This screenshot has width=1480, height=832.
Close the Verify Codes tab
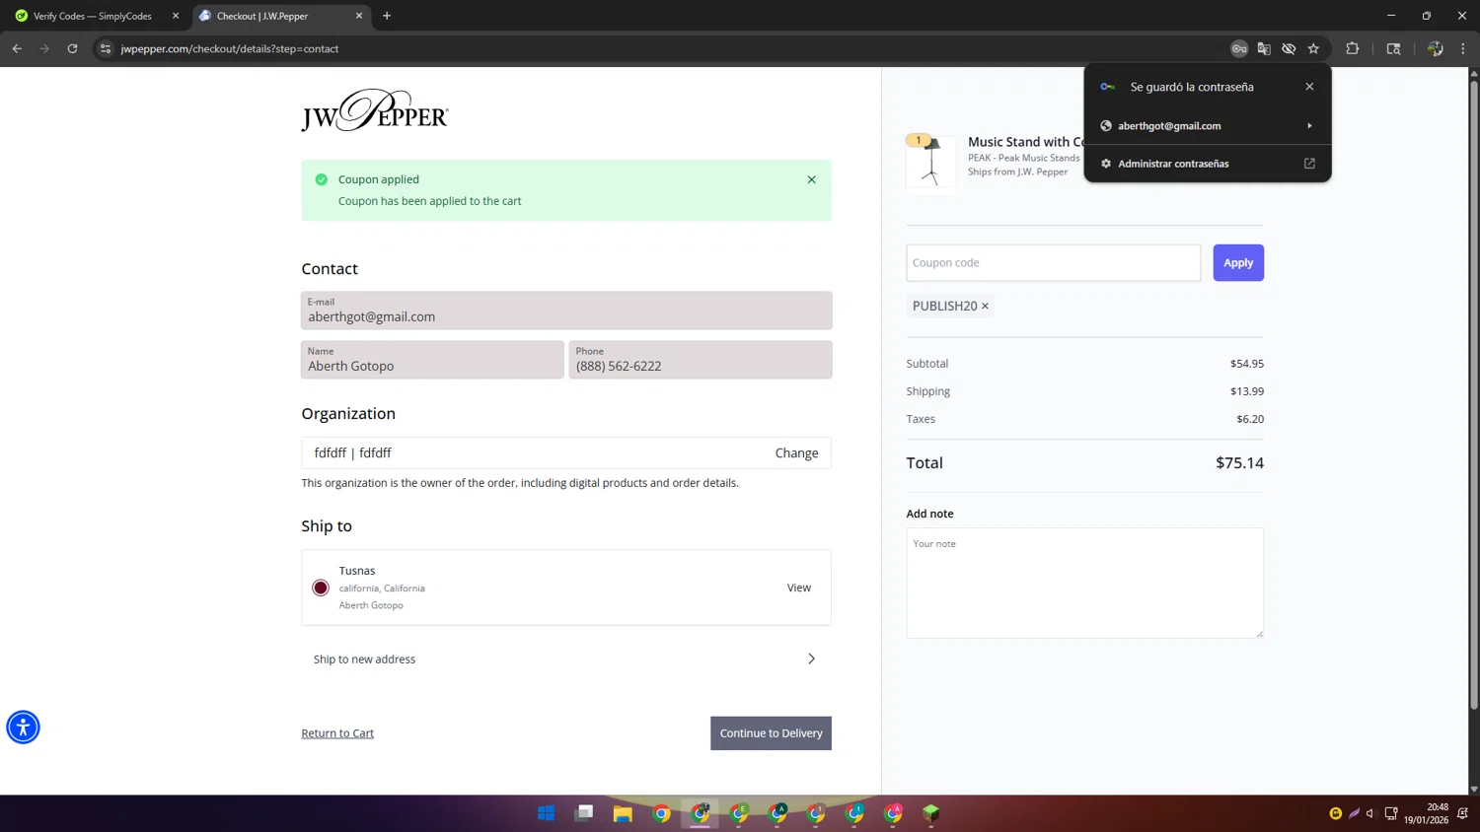(x=176, y=16)
